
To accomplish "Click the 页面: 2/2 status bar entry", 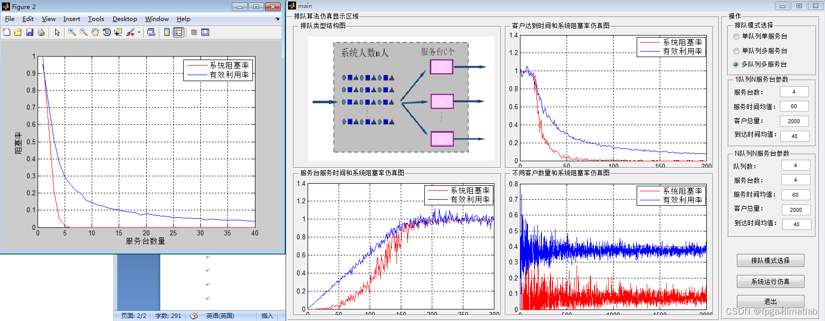I will click(x=134, y=316).
